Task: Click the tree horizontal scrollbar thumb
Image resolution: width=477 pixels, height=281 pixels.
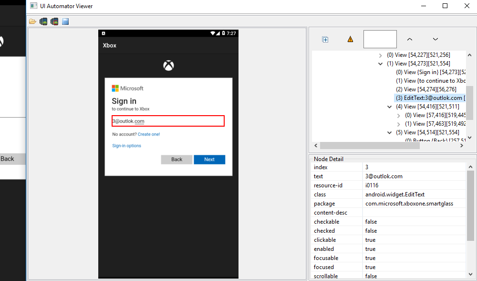Action: tap(370, 146)
